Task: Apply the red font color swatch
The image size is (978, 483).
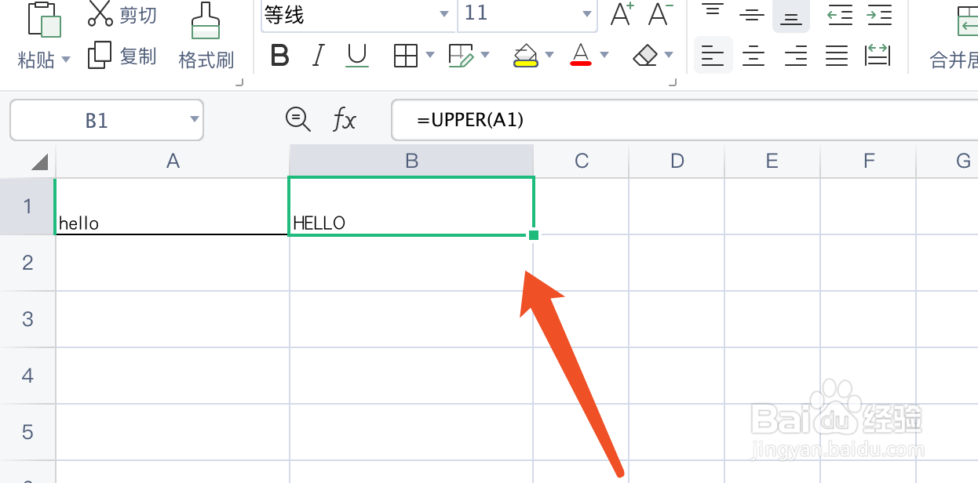Action: (x=581, y=56)
